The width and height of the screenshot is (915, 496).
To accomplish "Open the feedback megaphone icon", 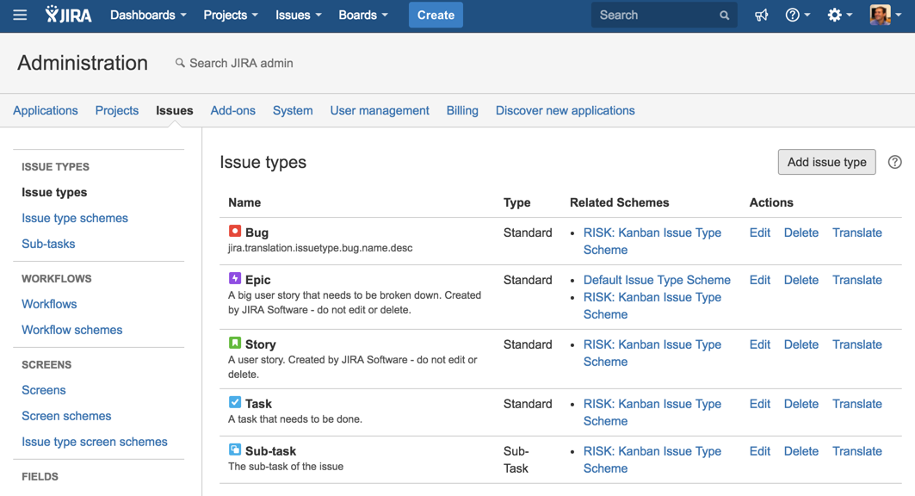I will (762, 15).
